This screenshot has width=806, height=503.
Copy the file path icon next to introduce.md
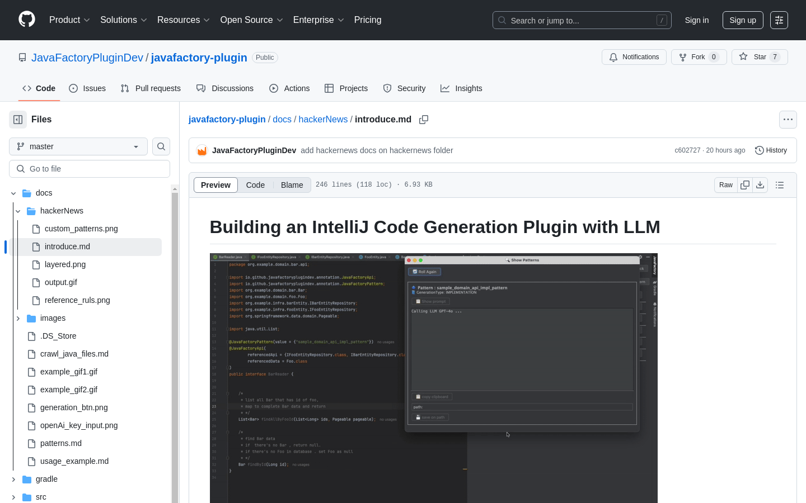coord(424,120)
